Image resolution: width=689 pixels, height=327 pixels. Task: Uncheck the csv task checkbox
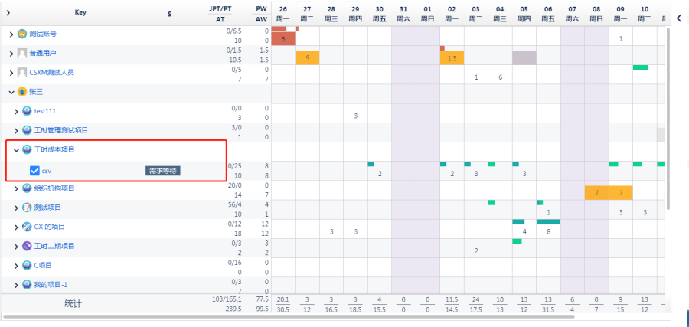[34, 171]
